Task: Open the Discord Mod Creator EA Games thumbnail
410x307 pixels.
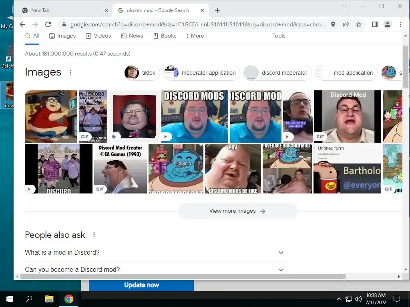Action: click(x=120, y=169)
